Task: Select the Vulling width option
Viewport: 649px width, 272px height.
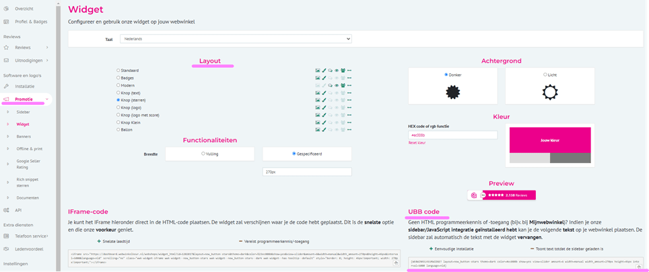Action: 203,154
